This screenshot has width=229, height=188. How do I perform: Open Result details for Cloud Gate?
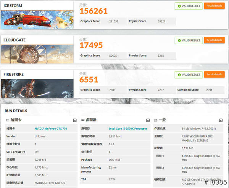[x=214, y=40]
